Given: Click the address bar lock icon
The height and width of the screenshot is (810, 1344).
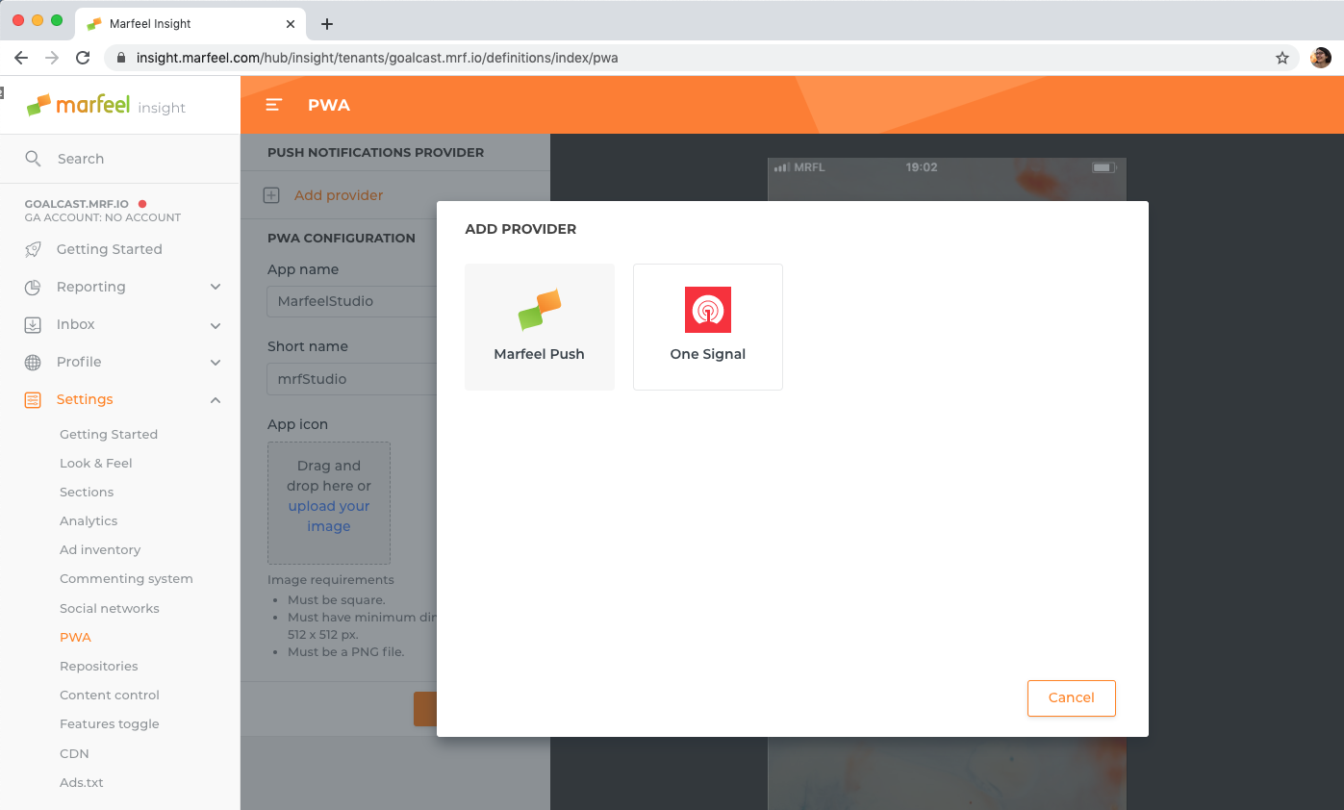Looking at the screenshot, I should tap(121, 58).
